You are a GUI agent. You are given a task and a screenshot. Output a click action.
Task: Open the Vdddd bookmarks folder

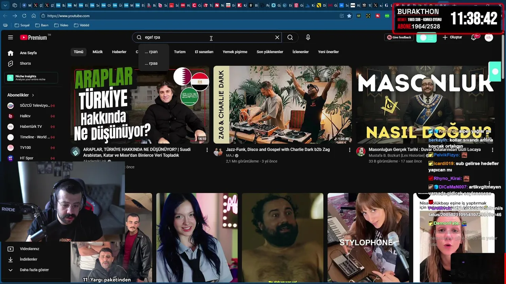coord(81,25)
